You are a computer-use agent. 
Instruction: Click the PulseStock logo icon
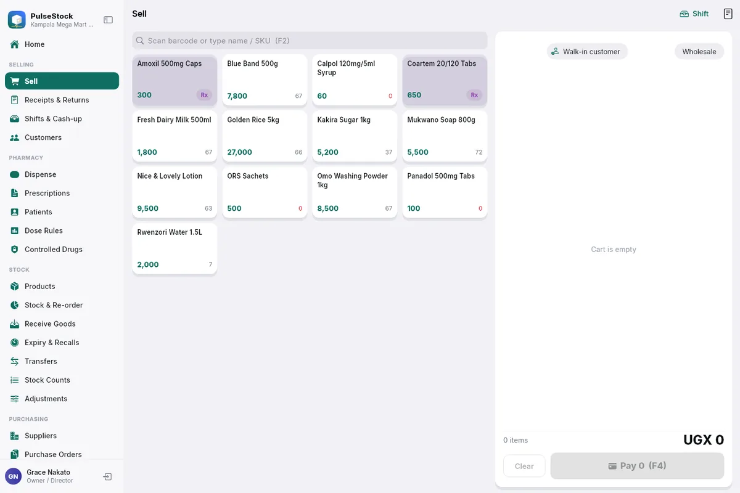tap(17, 20)
